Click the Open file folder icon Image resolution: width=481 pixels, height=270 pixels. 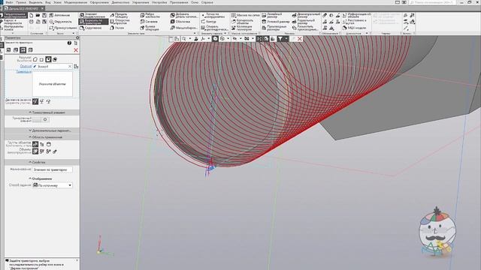tap(38, 15)
